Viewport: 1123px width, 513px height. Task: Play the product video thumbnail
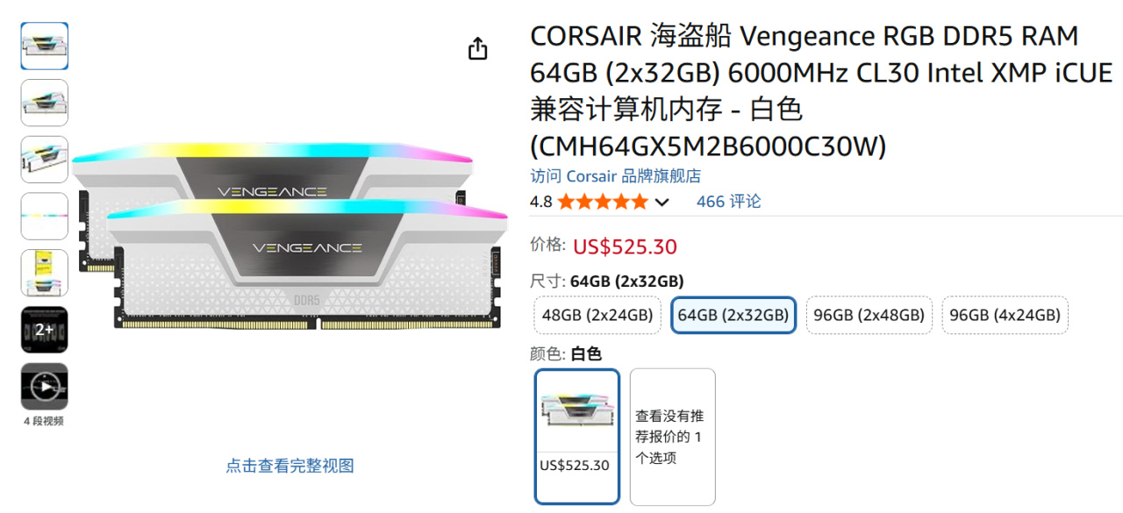pos(45,387)
